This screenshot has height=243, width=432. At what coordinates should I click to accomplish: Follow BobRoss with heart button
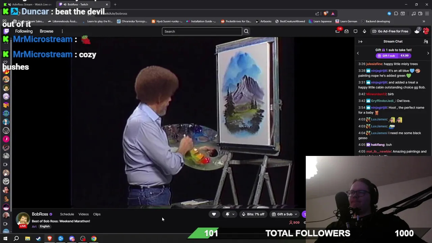coord(214,214)
